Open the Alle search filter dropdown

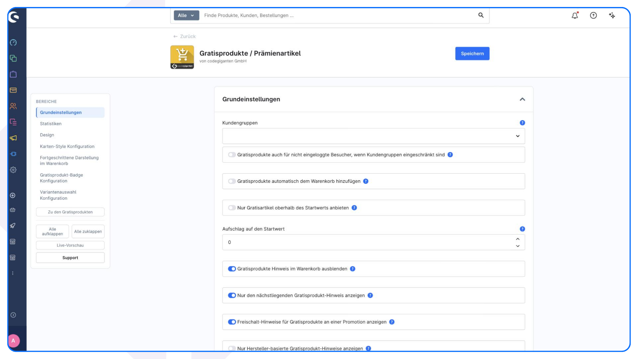[186, 15]
